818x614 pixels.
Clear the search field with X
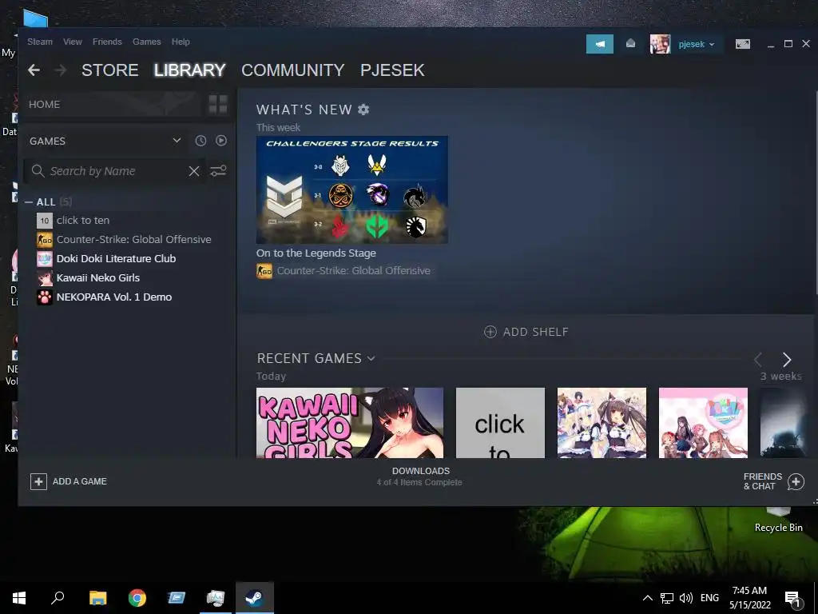194,171
